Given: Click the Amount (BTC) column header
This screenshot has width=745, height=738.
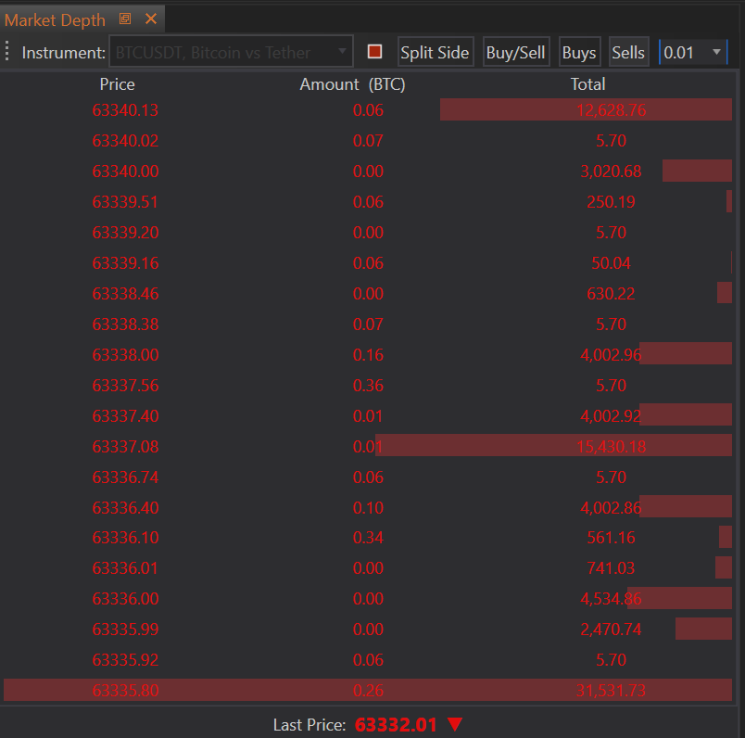Looking at the screenshot, I should click(x=352, y=84).
